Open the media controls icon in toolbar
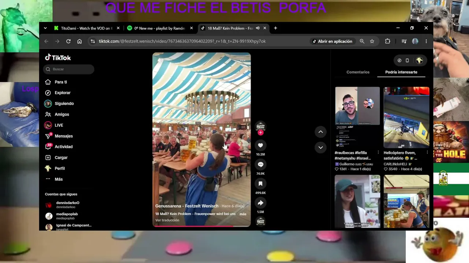This screenshot has width=469, height=263. click(x=404, y=41)
